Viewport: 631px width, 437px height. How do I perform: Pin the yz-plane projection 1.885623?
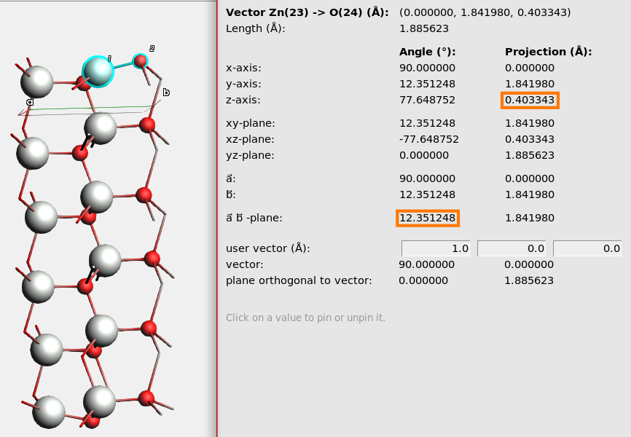click(x=530, y=155)
